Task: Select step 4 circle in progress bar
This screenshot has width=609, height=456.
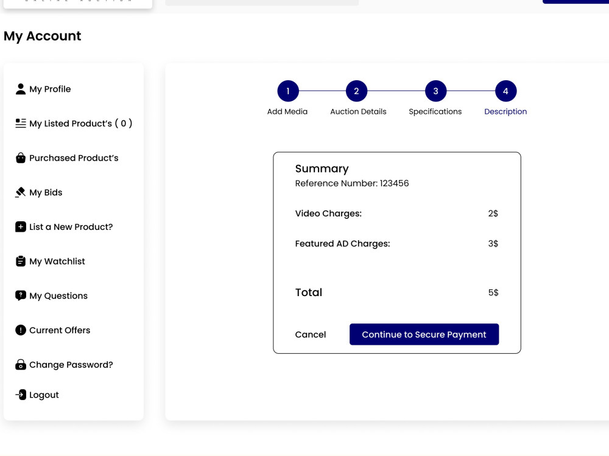Action: pyautogui.click(x=505, y=91)
